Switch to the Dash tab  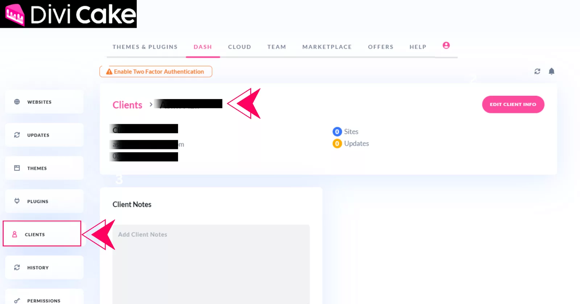pos(203,47)
